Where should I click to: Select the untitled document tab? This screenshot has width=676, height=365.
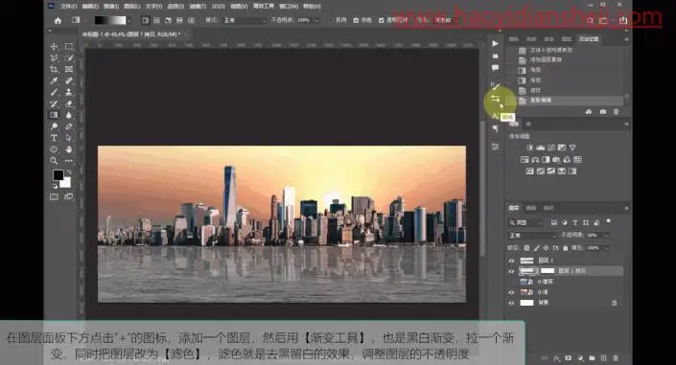click(131, 34)
